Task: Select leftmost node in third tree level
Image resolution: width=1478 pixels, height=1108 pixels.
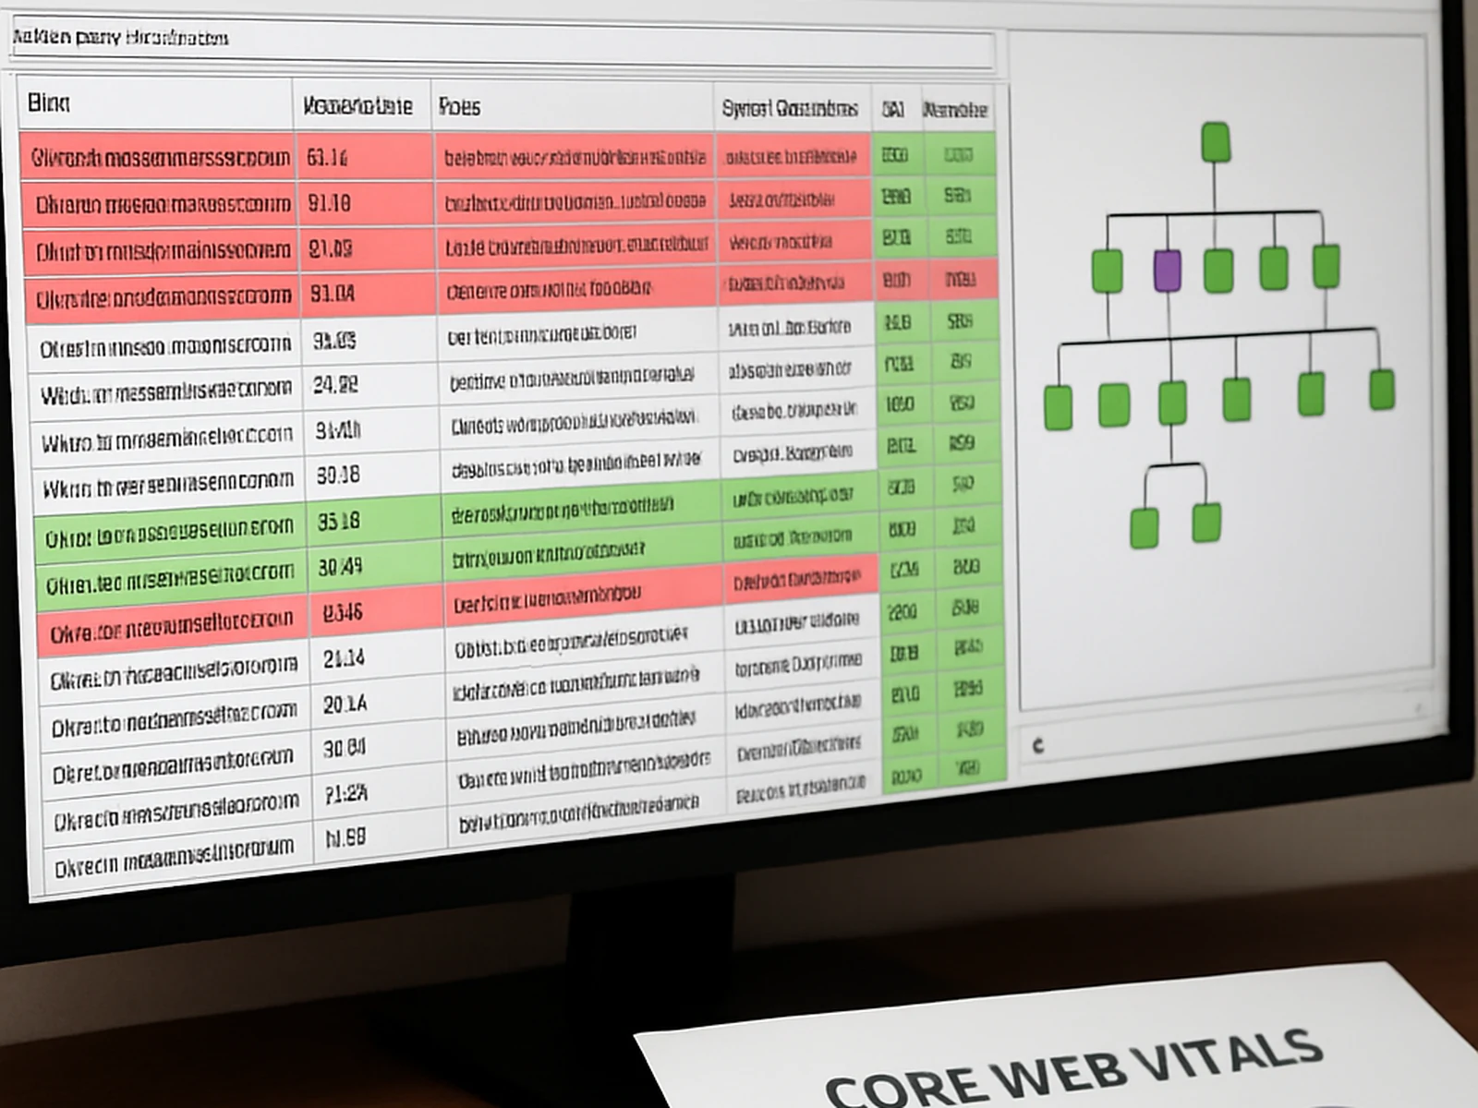Action: (1058, 407)
